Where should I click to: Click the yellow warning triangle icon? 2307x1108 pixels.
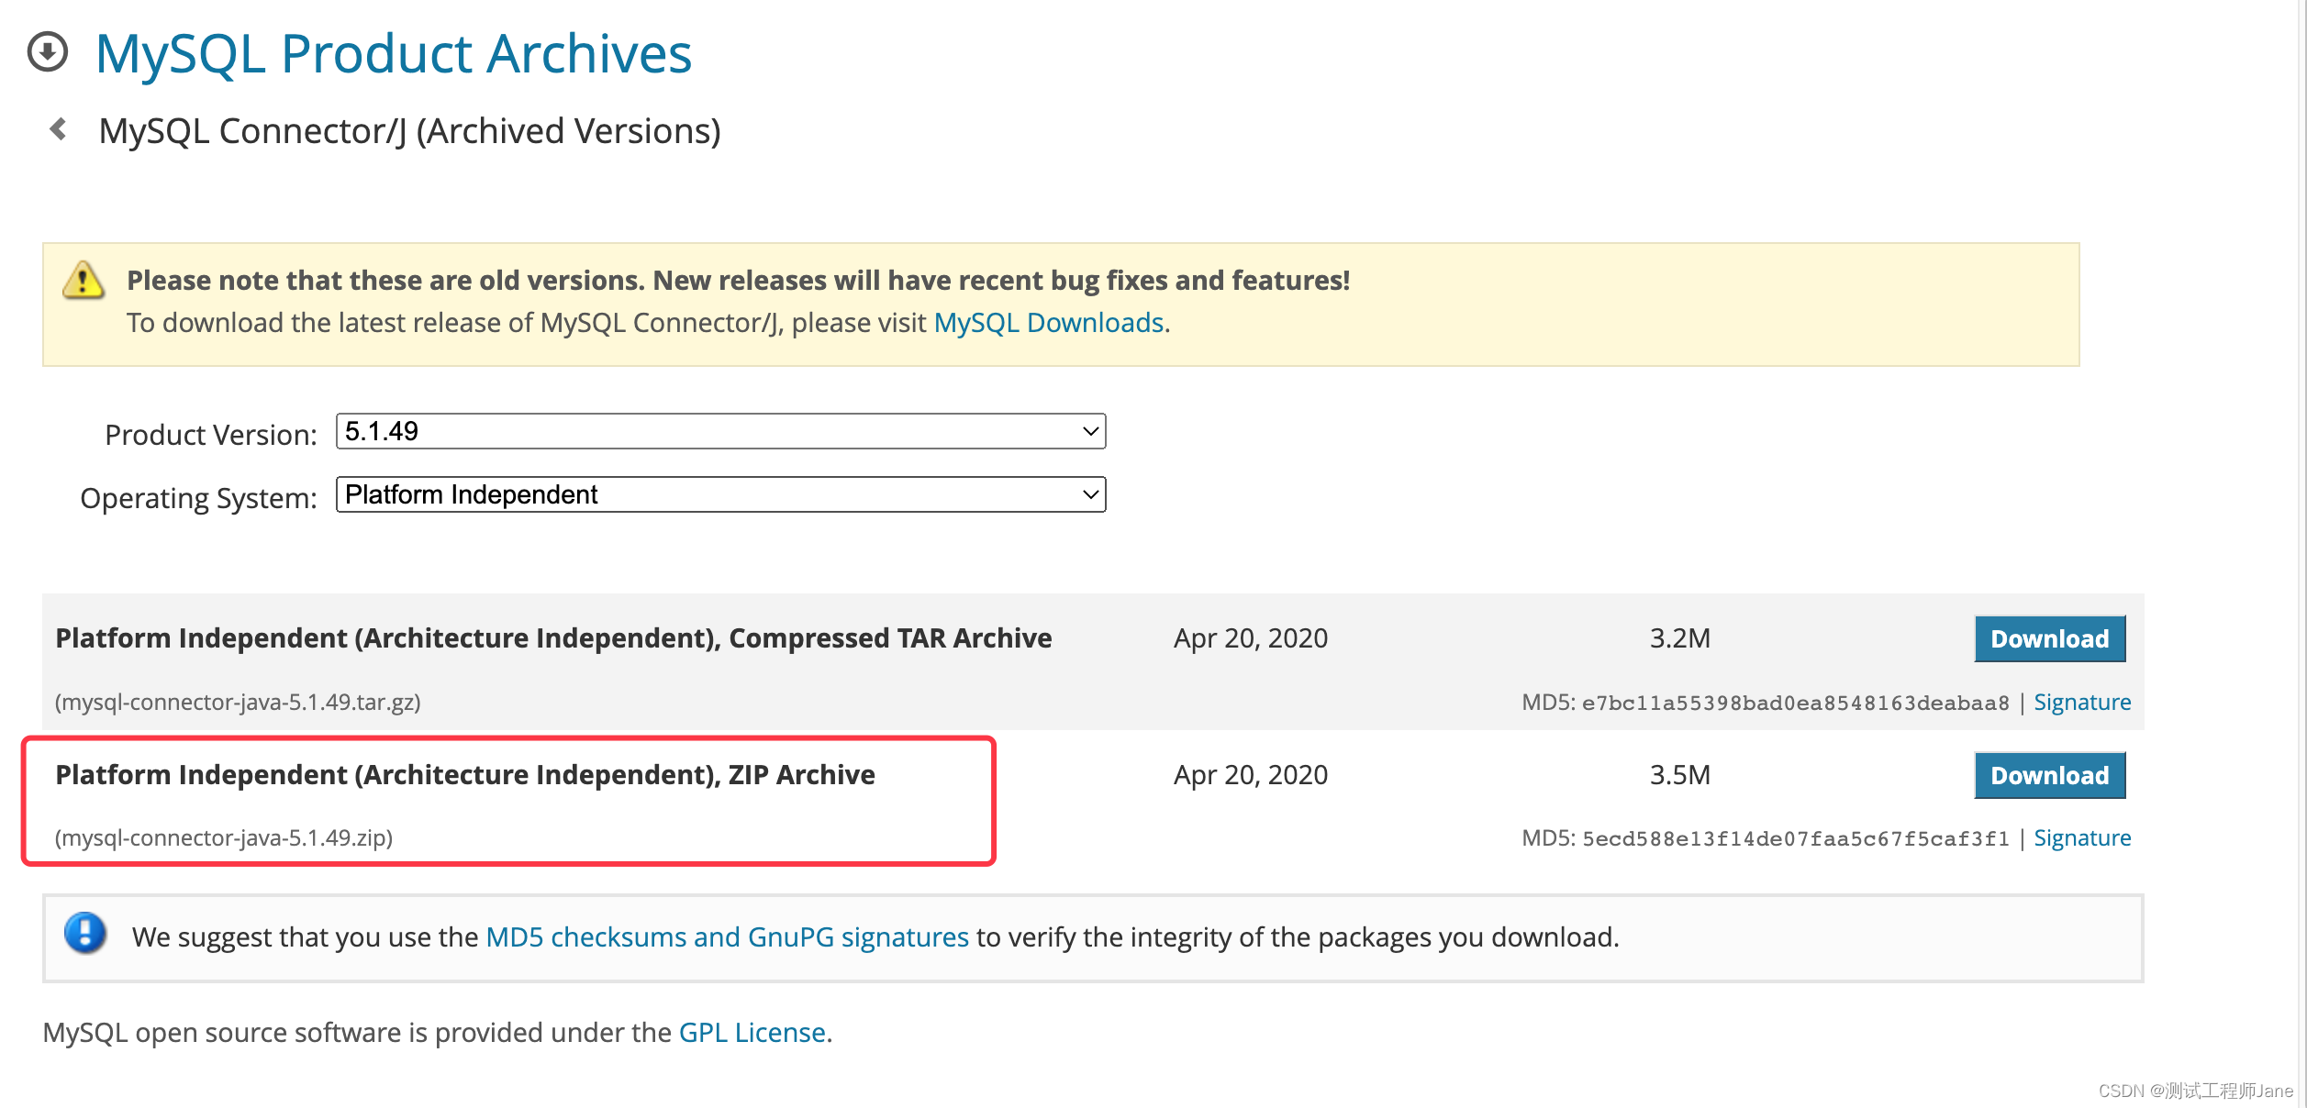pyautogui.click(x=84, y=281)
